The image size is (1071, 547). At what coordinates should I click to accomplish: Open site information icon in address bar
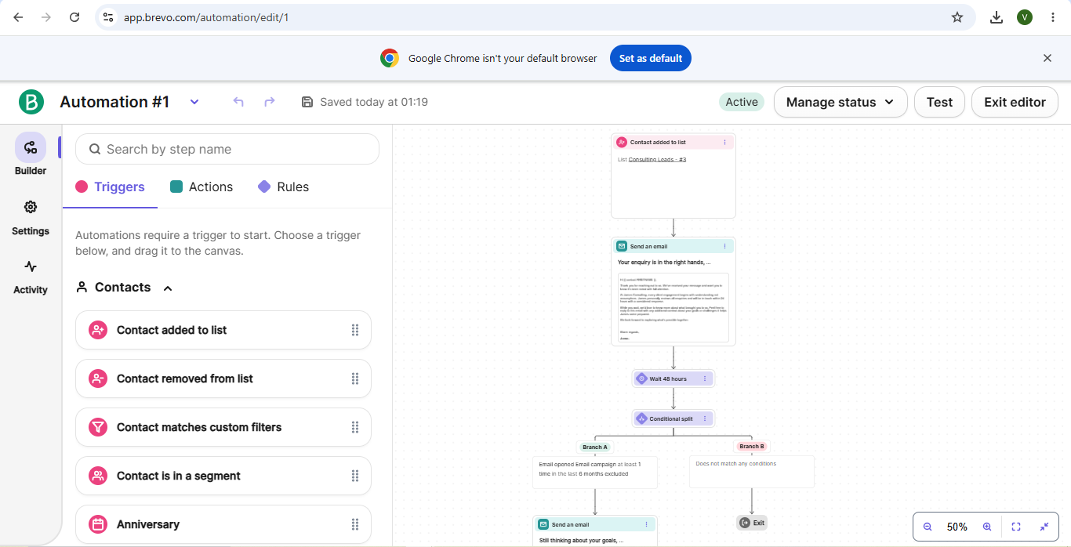(109, 17)
